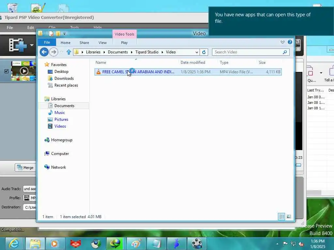
Task: Show hidden tray icons arrow
Action: (277, 244)
